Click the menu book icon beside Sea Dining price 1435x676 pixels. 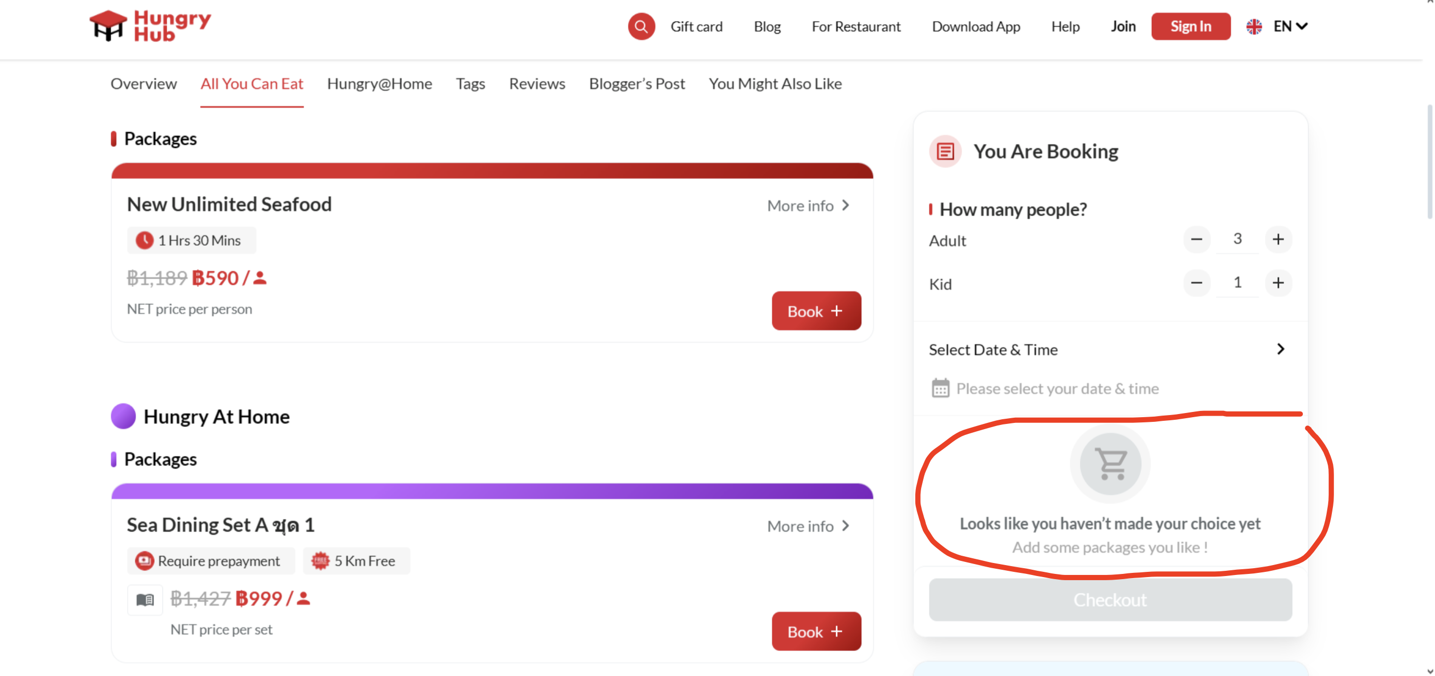pos(145,599)
